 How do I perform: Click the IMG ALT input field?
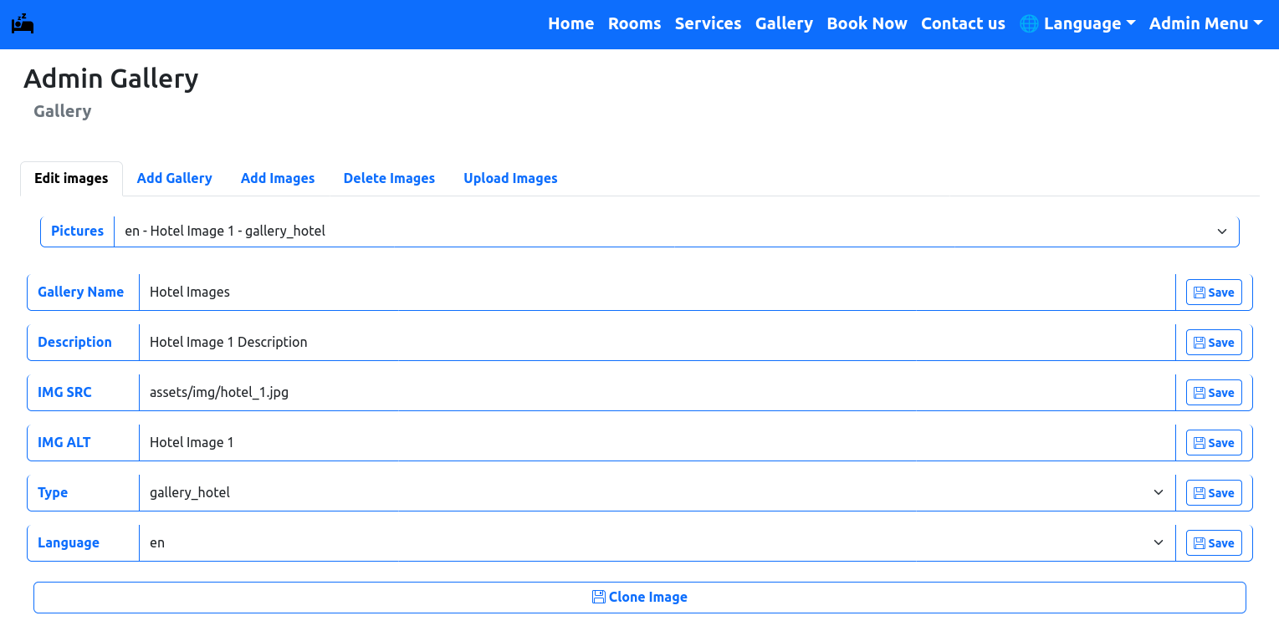tap(657, 443)
